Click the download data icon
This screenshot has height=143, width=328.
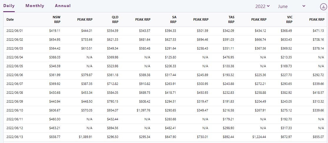pyautogui.click(x=323, y=6)
